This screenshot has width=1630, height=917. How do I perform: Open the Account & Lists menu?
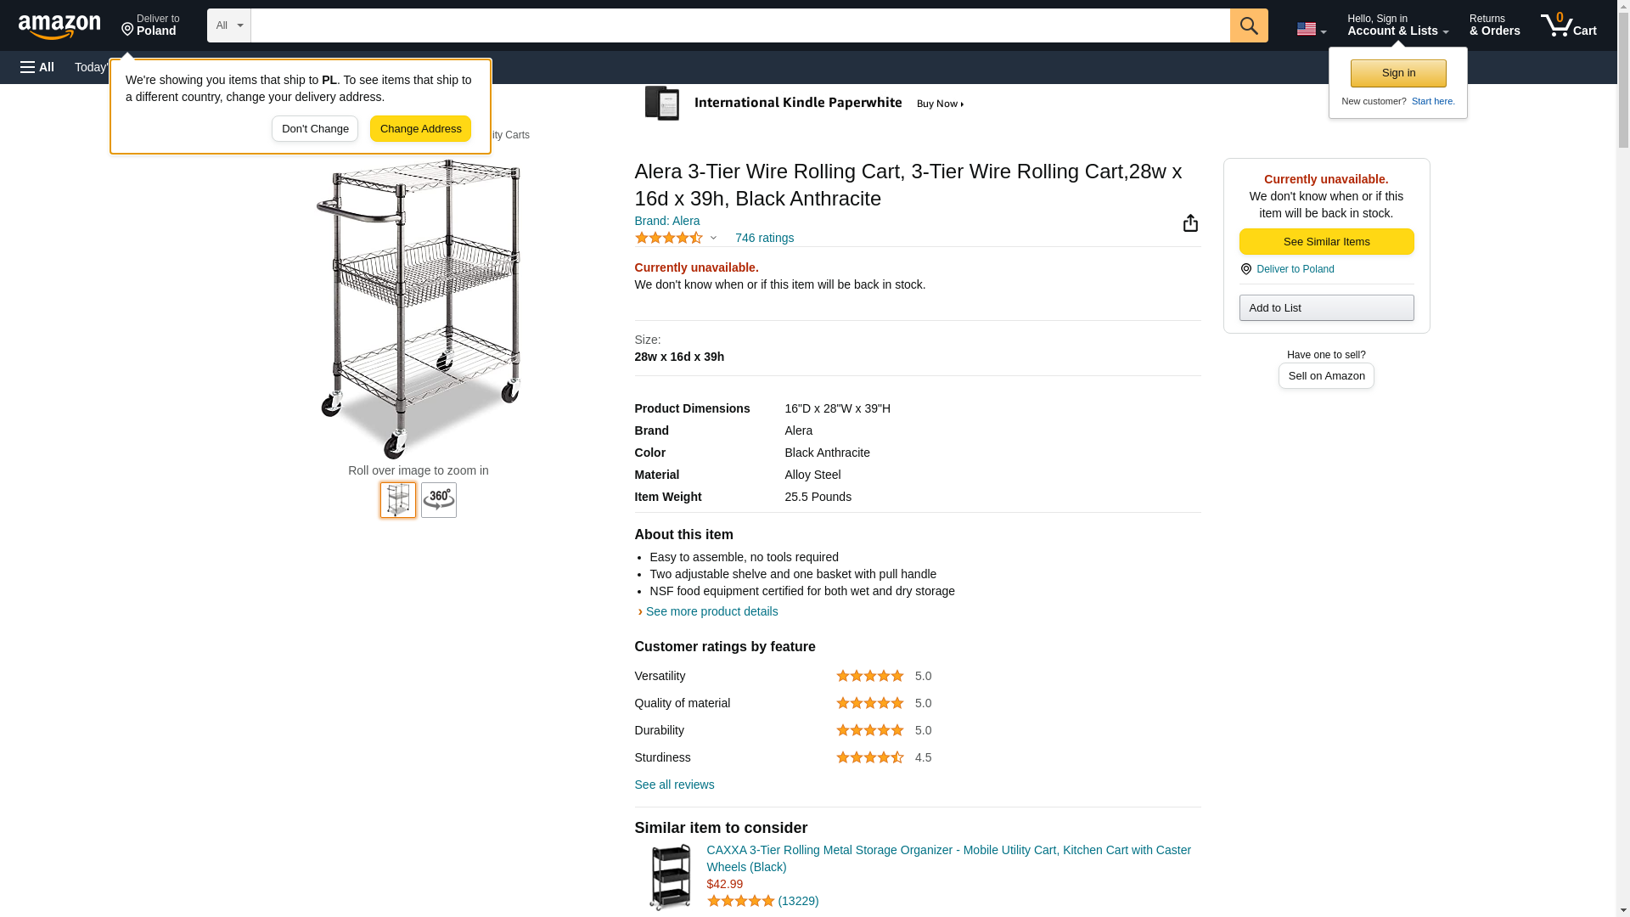click(x=1397, y=25)
